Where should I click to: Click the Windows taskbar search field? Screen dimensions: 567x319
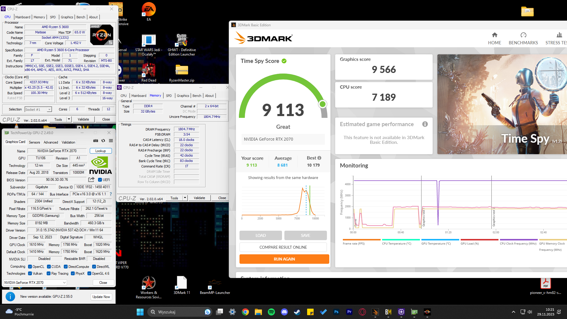[x=180, y=312]
